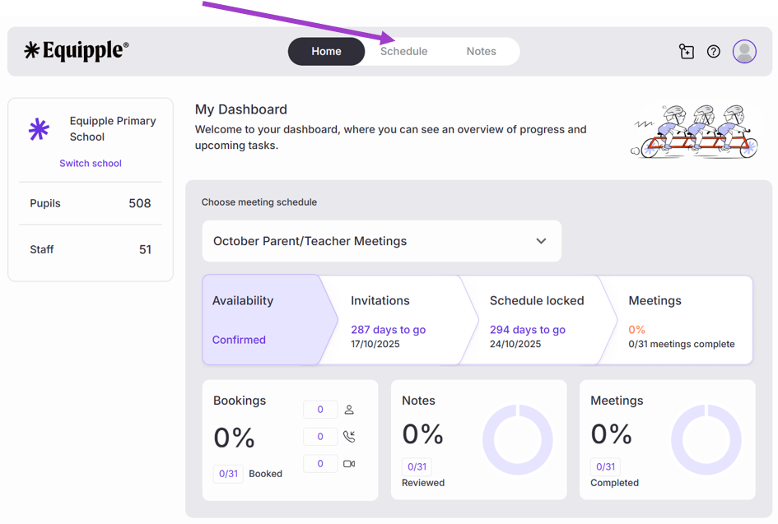Switch to the Schedule tab
The image size is (778, 524).
coord(403,51)
